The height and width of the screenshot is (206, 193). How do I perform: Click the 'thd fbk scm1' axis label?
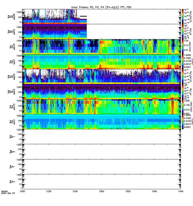tap(12, 122)
